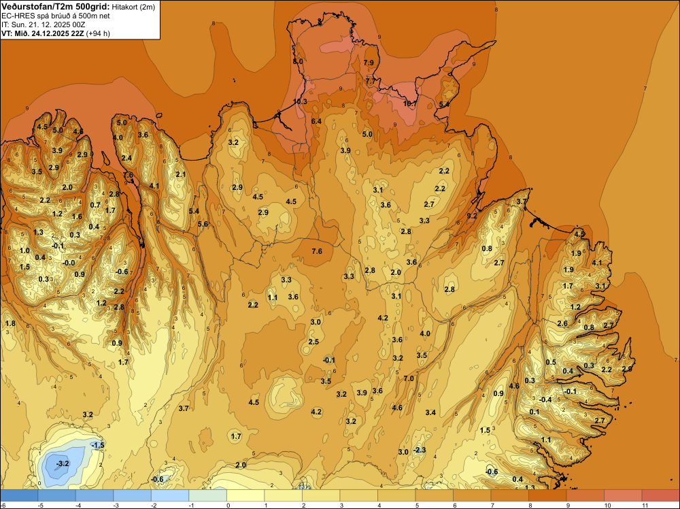Click the title 'Veðurstofan/T2m 500grid:'

pyautogui.click(x=56, y=7)
